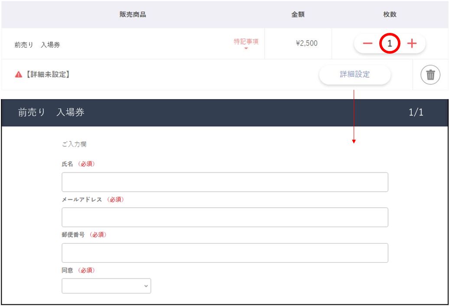Delete the item using the trash icon
This screenshot has height=306, width=449.
430,74
